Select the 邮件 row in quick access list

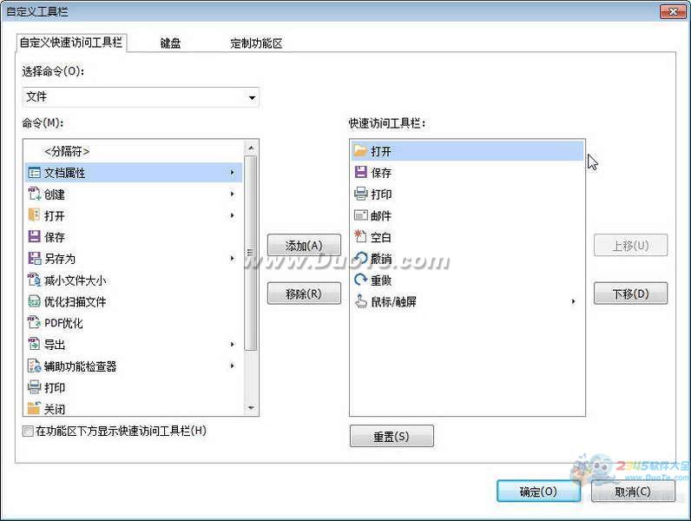pyautogui.click(x=467, y=215)
